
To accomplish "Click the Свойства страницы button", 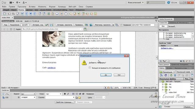I will (64, 102).
